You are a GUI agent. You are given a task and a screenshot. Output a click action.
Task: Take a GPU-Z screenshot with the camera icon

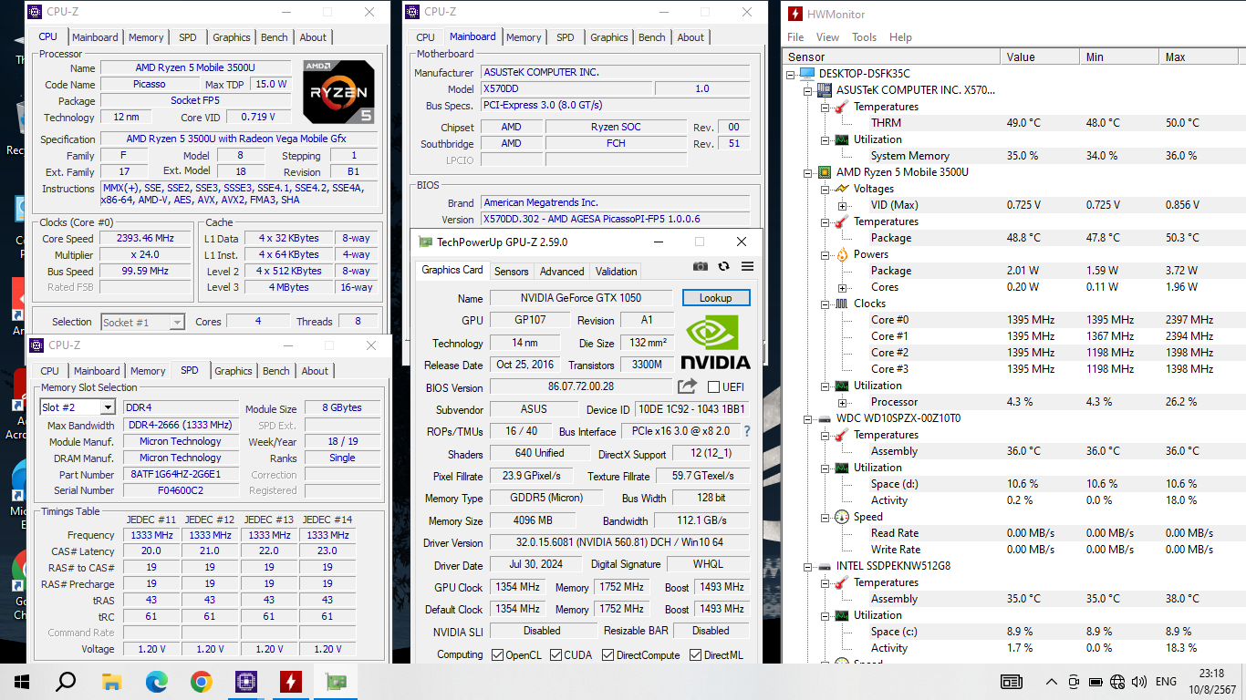click(700, 266)
